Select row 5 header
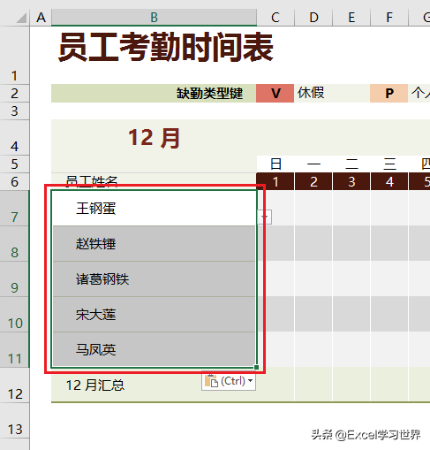430x450 pixels. click(14, 164)
